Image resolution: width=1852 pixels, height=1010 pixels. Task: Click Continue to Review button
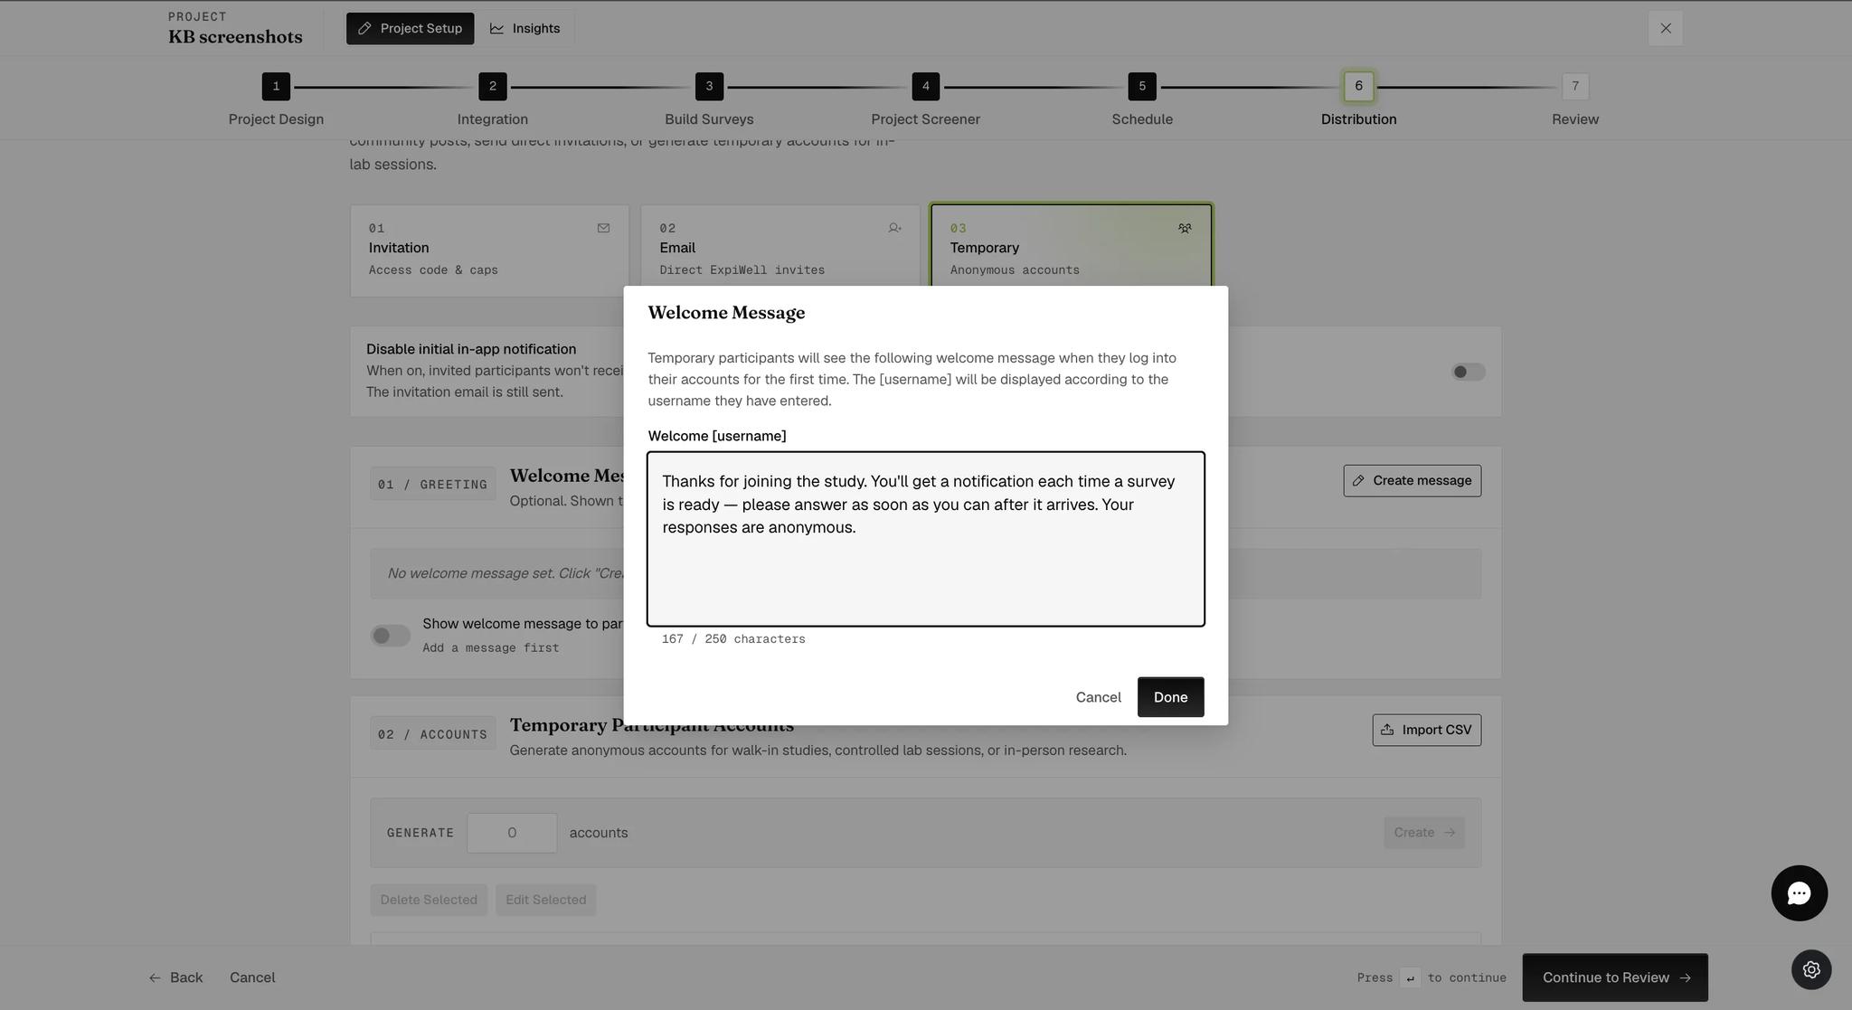(x=1615, y=977)
